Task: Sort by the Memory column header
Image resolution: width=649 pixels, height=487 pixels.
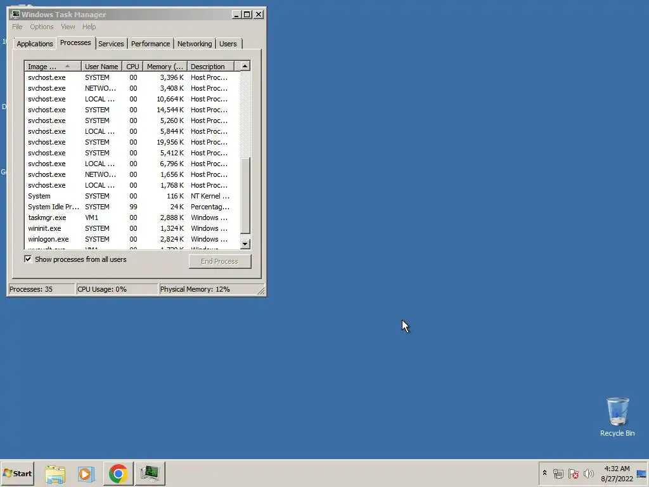Action: click(165, 66)
